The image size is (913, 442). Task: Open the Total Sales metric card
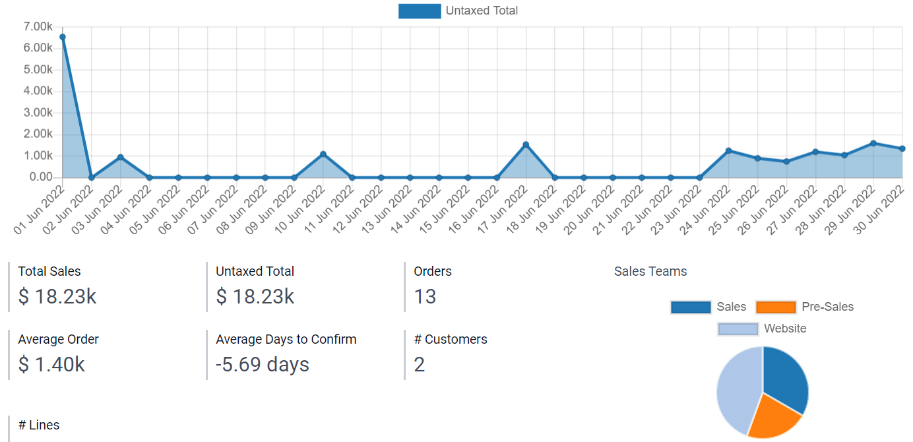(x=56, y=284)
